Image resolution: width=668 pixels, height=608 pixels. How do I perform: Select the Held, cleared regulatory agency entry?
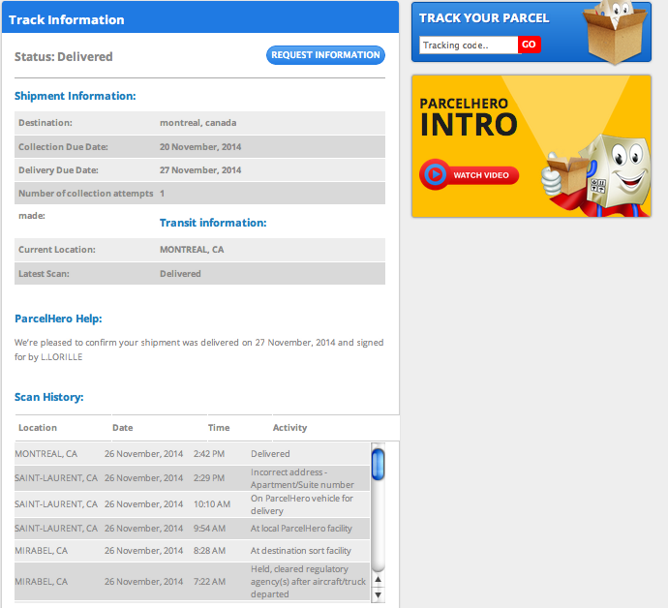pyautogui.click(x=308, y=582)
